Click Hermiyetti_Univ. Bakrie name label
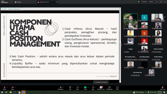This screenshot has height=94, width=167. (130, 60)
